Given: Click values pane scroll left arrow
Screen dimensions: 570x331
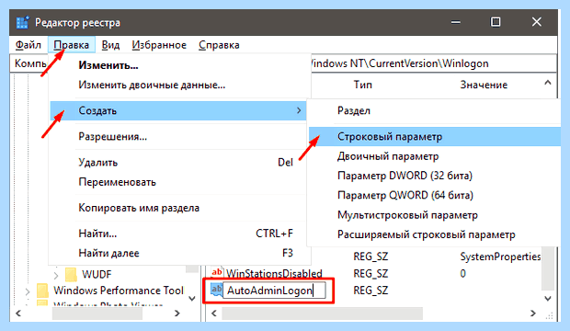Looking at the screenshot, I should [x=214, y=314].
